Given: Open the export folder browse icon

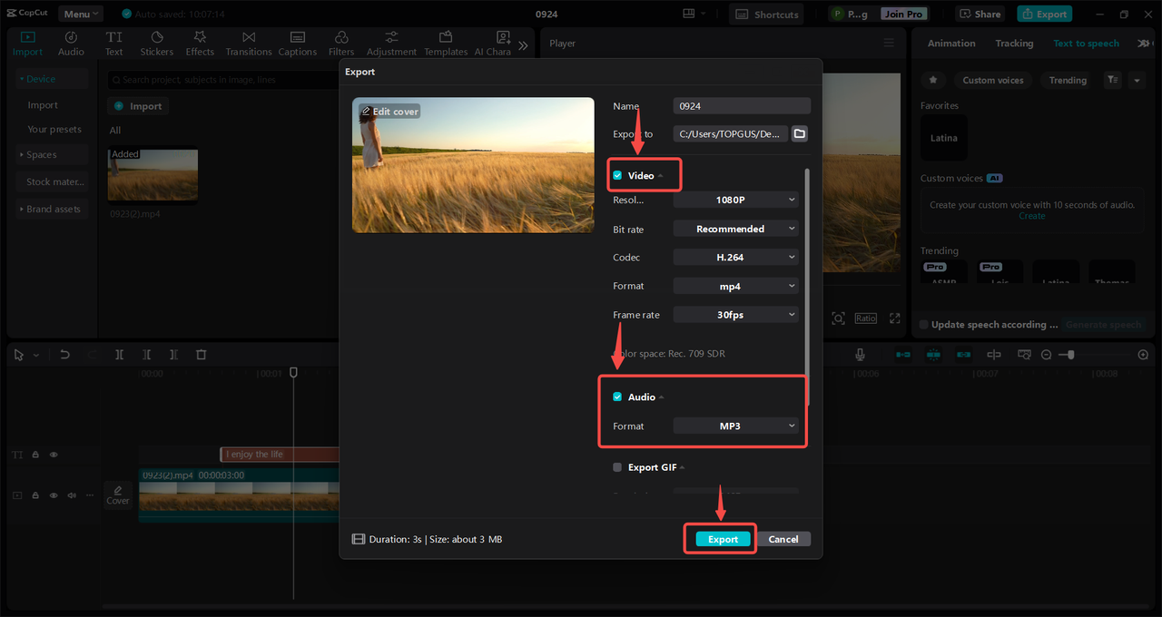Looking at the screenshot, I should [799, 133].
